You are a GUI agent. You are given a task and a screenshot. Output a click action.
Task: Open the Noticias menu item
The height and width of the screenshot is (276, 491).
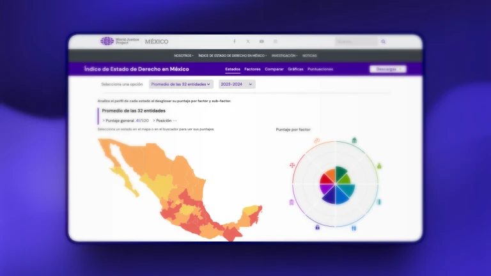[x=309, y=56]
